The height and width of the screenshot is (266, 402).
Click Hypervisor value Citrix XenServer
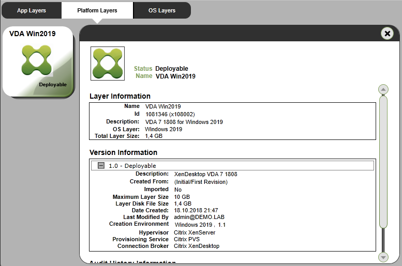195,232
